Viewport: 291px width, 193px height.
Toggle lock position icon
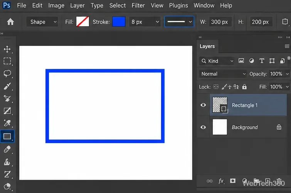click(230, 87)
